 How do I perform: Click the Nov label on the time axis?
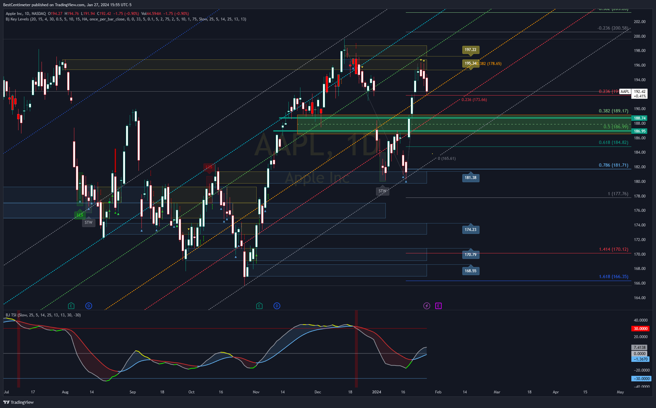(256, 392)
